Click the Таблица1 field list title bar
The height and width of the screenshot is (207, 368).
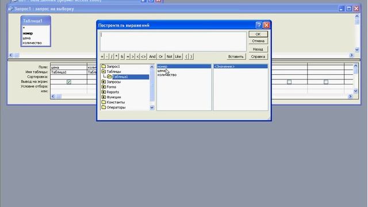tap(36, 21)
